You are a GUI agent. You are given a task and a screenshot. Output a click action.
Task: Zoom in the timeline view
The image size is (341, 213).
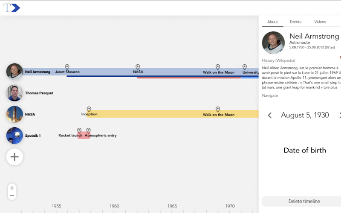point(12,188)
